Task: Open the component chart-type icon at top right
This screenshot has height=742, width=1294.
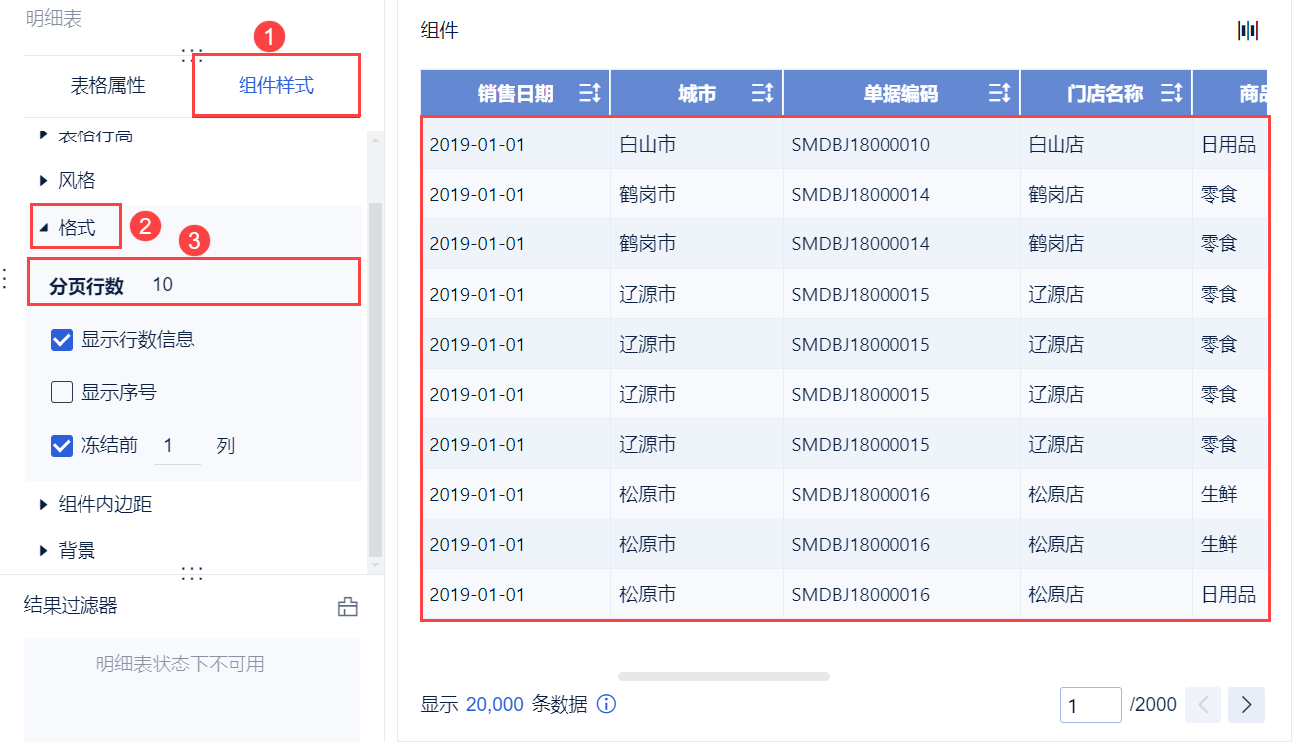Action: tap(1248, 31)
